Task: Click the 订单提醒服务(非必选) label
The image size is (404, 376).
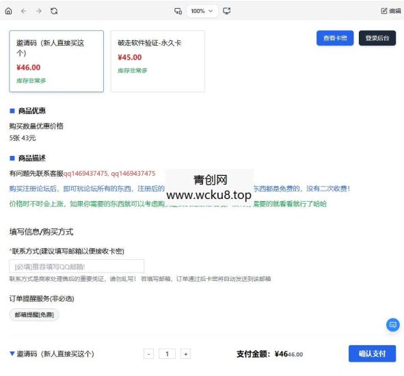Action: coord(42,299)
